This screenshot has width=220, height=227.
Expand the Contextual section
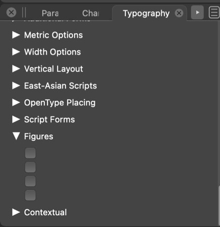[x=16, y=212]
